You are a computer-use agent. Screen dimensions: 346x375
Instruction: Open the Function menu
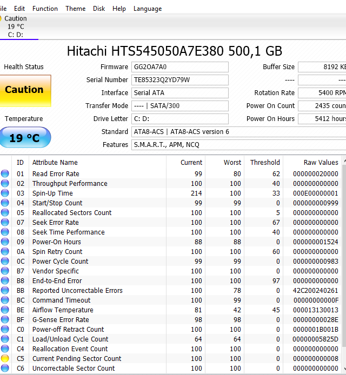click(x=45, y=9)
